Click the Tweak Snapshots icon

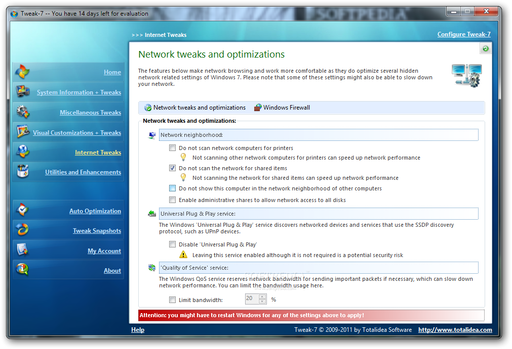coord(22,230)
